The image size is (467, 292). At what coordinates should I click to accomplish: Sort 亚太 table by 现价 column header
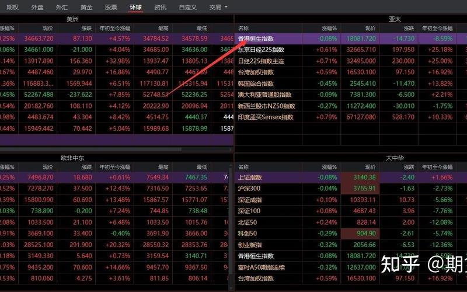tap(370, 28)
